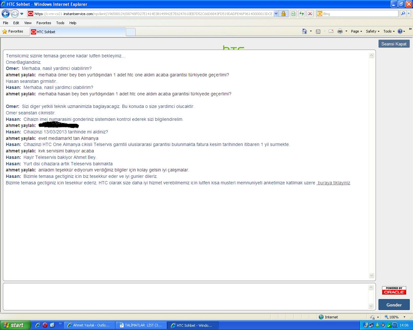Go back with the browser Back arrow
This screenshot has height=330, width=413.
tap(5, 14)
